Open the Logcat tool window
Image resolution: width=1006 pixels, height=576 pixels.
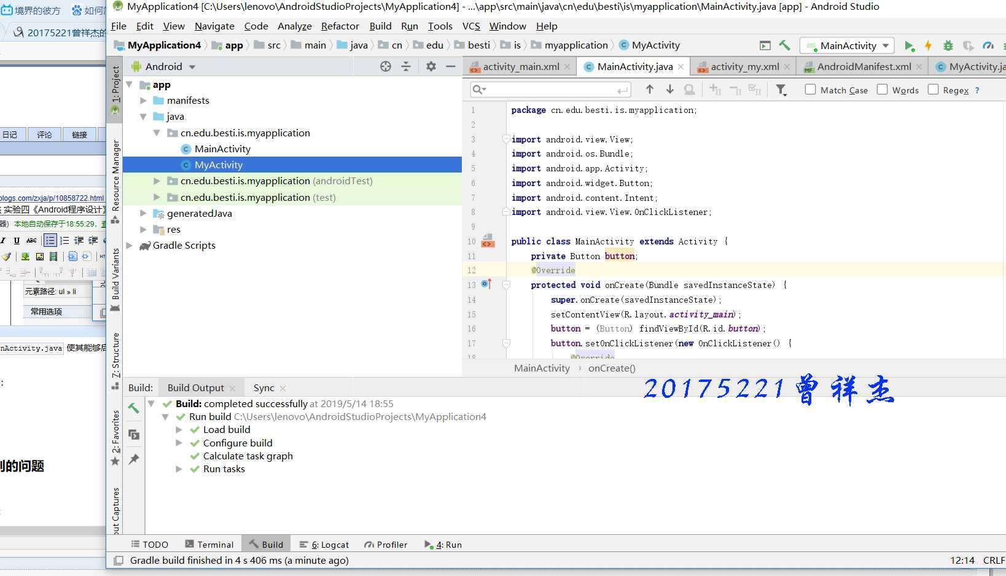coord(324,544)
